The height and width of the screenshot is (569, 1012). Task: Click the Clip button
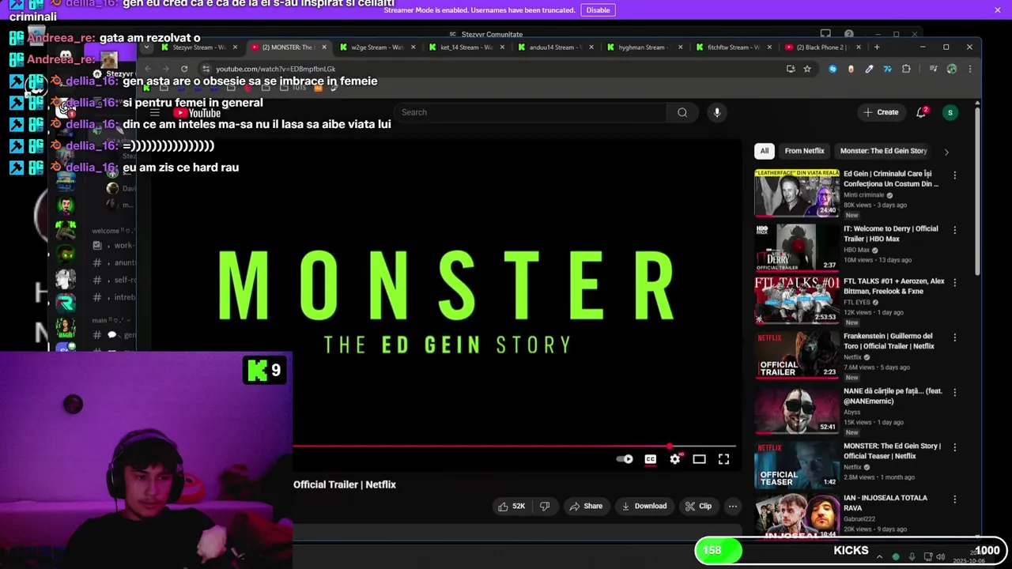(x=698, y=506)
